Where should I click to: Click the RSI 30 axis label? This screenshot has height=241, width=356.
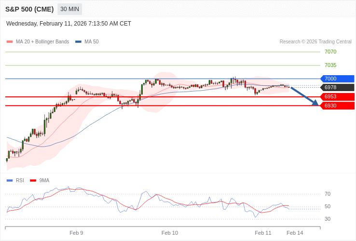(328, 219)
